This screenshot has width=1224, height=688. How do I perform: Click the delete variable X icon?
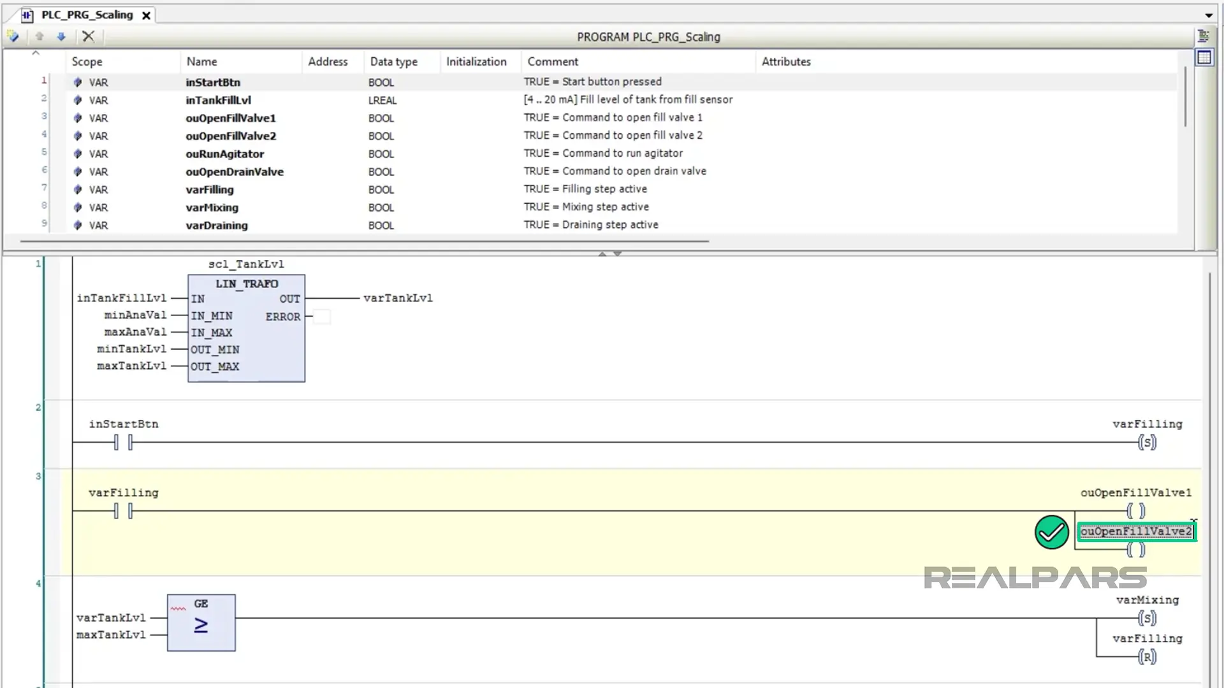click(x=88, y=36)
